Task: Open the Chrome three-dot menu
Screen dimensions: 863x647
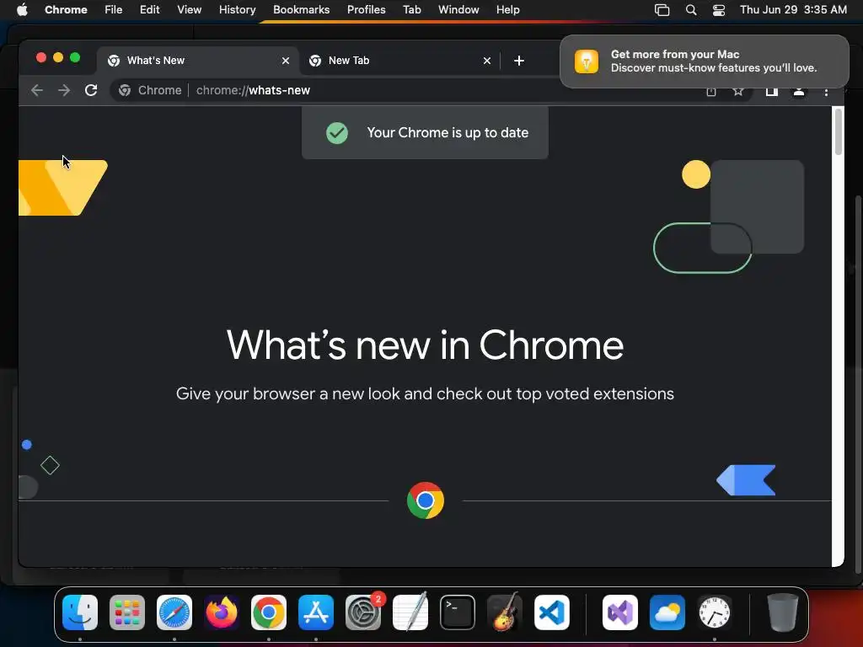Action: [826, 92]
